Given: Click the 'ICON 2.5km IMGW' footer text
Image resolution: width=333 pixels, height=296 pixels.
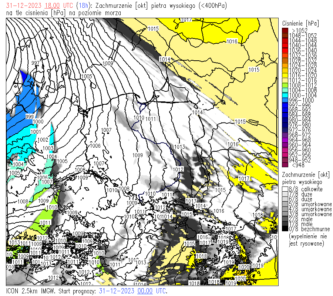Looking at the screenshot, I should coord(31,291).
